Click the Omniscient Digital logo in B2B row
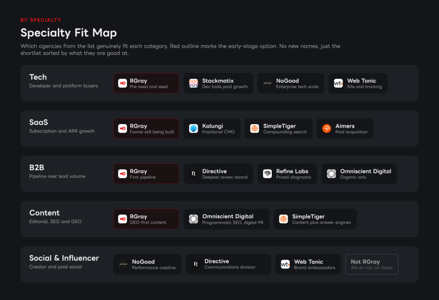This screenshot has width=439, height=300. pyautogui.click(x=331, y=174)
